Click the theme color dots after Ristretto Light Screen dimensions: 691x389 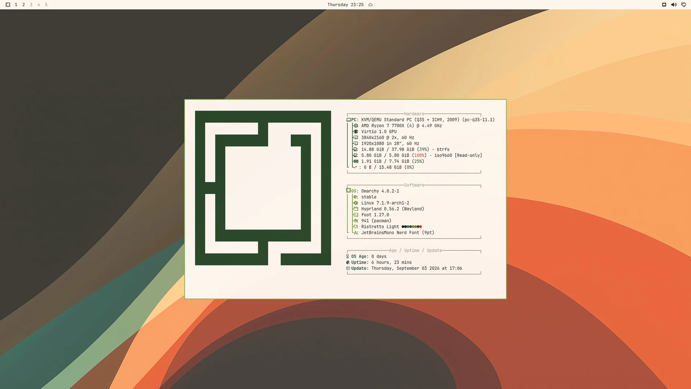412,227
